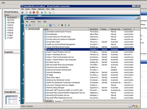
Task: Switch to the Extended tab
Action: [48, 101]
